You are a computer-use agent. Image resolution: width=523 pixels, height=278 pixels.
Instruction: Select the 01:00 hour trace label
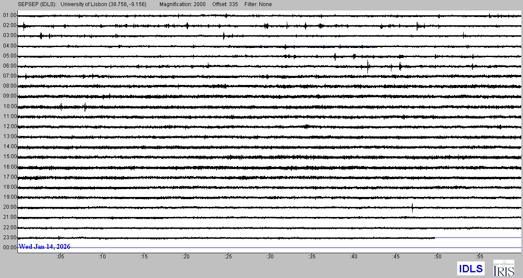pyautogui.click(x=10, y=15)
